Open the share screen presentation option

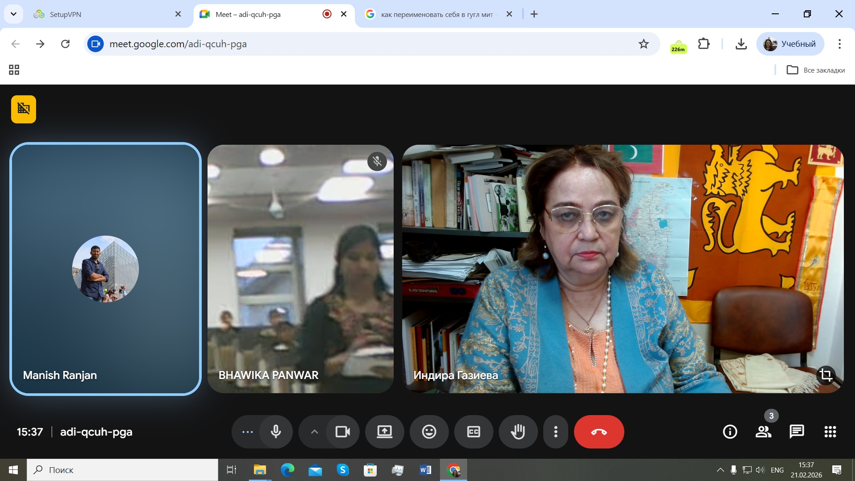tap(384, 432)
